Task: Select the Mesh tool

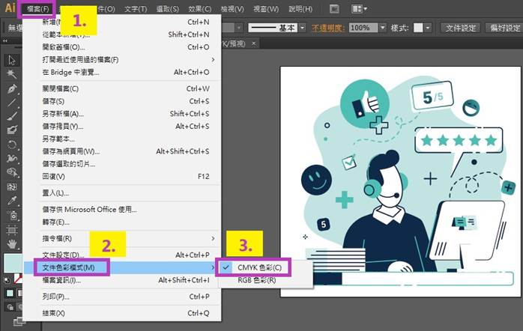Action: [12, 186]
